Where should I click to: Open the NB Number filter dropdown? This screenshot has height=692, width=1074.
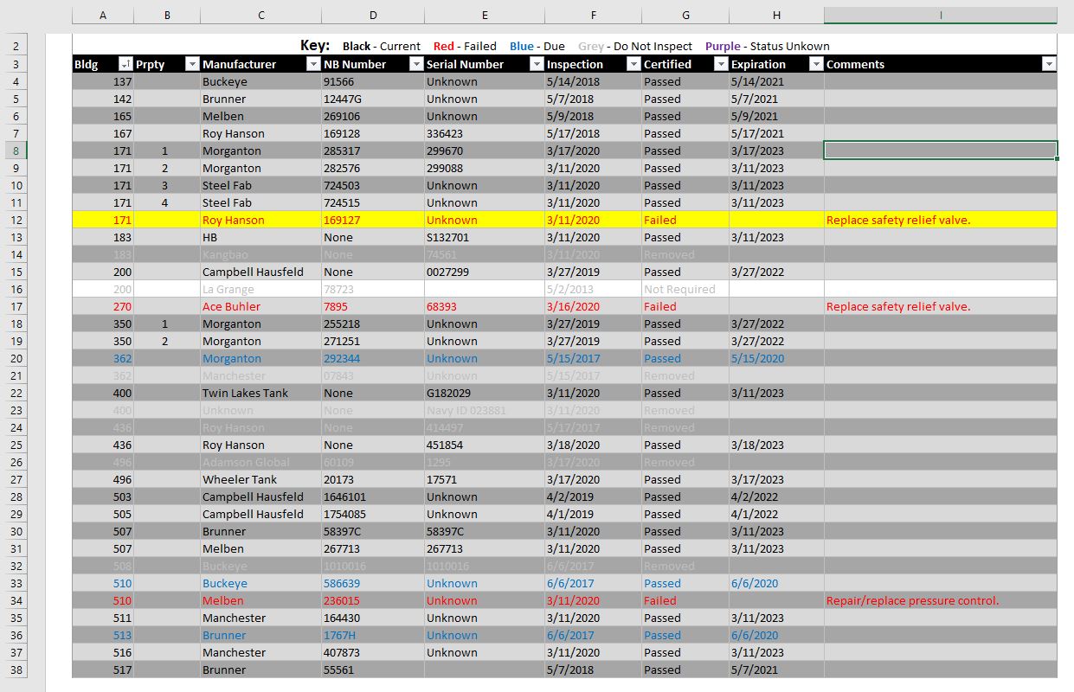pos(416,64)
